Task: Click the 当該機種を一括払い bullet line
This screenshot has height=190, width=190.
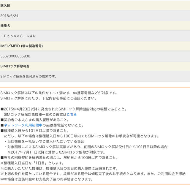Action: click(44, 141)
